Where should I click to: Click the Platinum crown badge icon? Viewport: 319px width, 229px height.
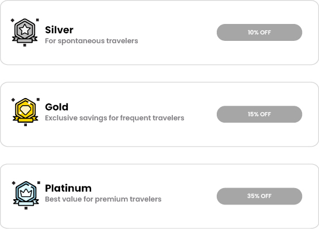[x=26, y=195]
